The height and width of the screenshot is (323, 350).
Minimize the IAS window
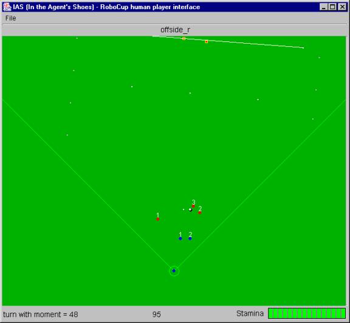click(323, 7)
